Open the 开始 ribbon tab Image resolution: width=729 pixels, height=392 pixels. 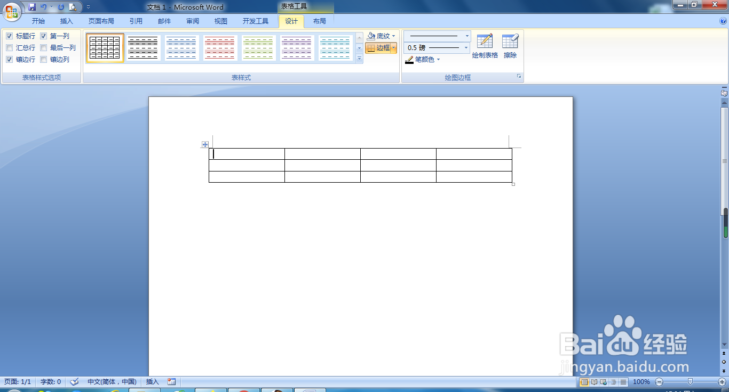(38, 21)
